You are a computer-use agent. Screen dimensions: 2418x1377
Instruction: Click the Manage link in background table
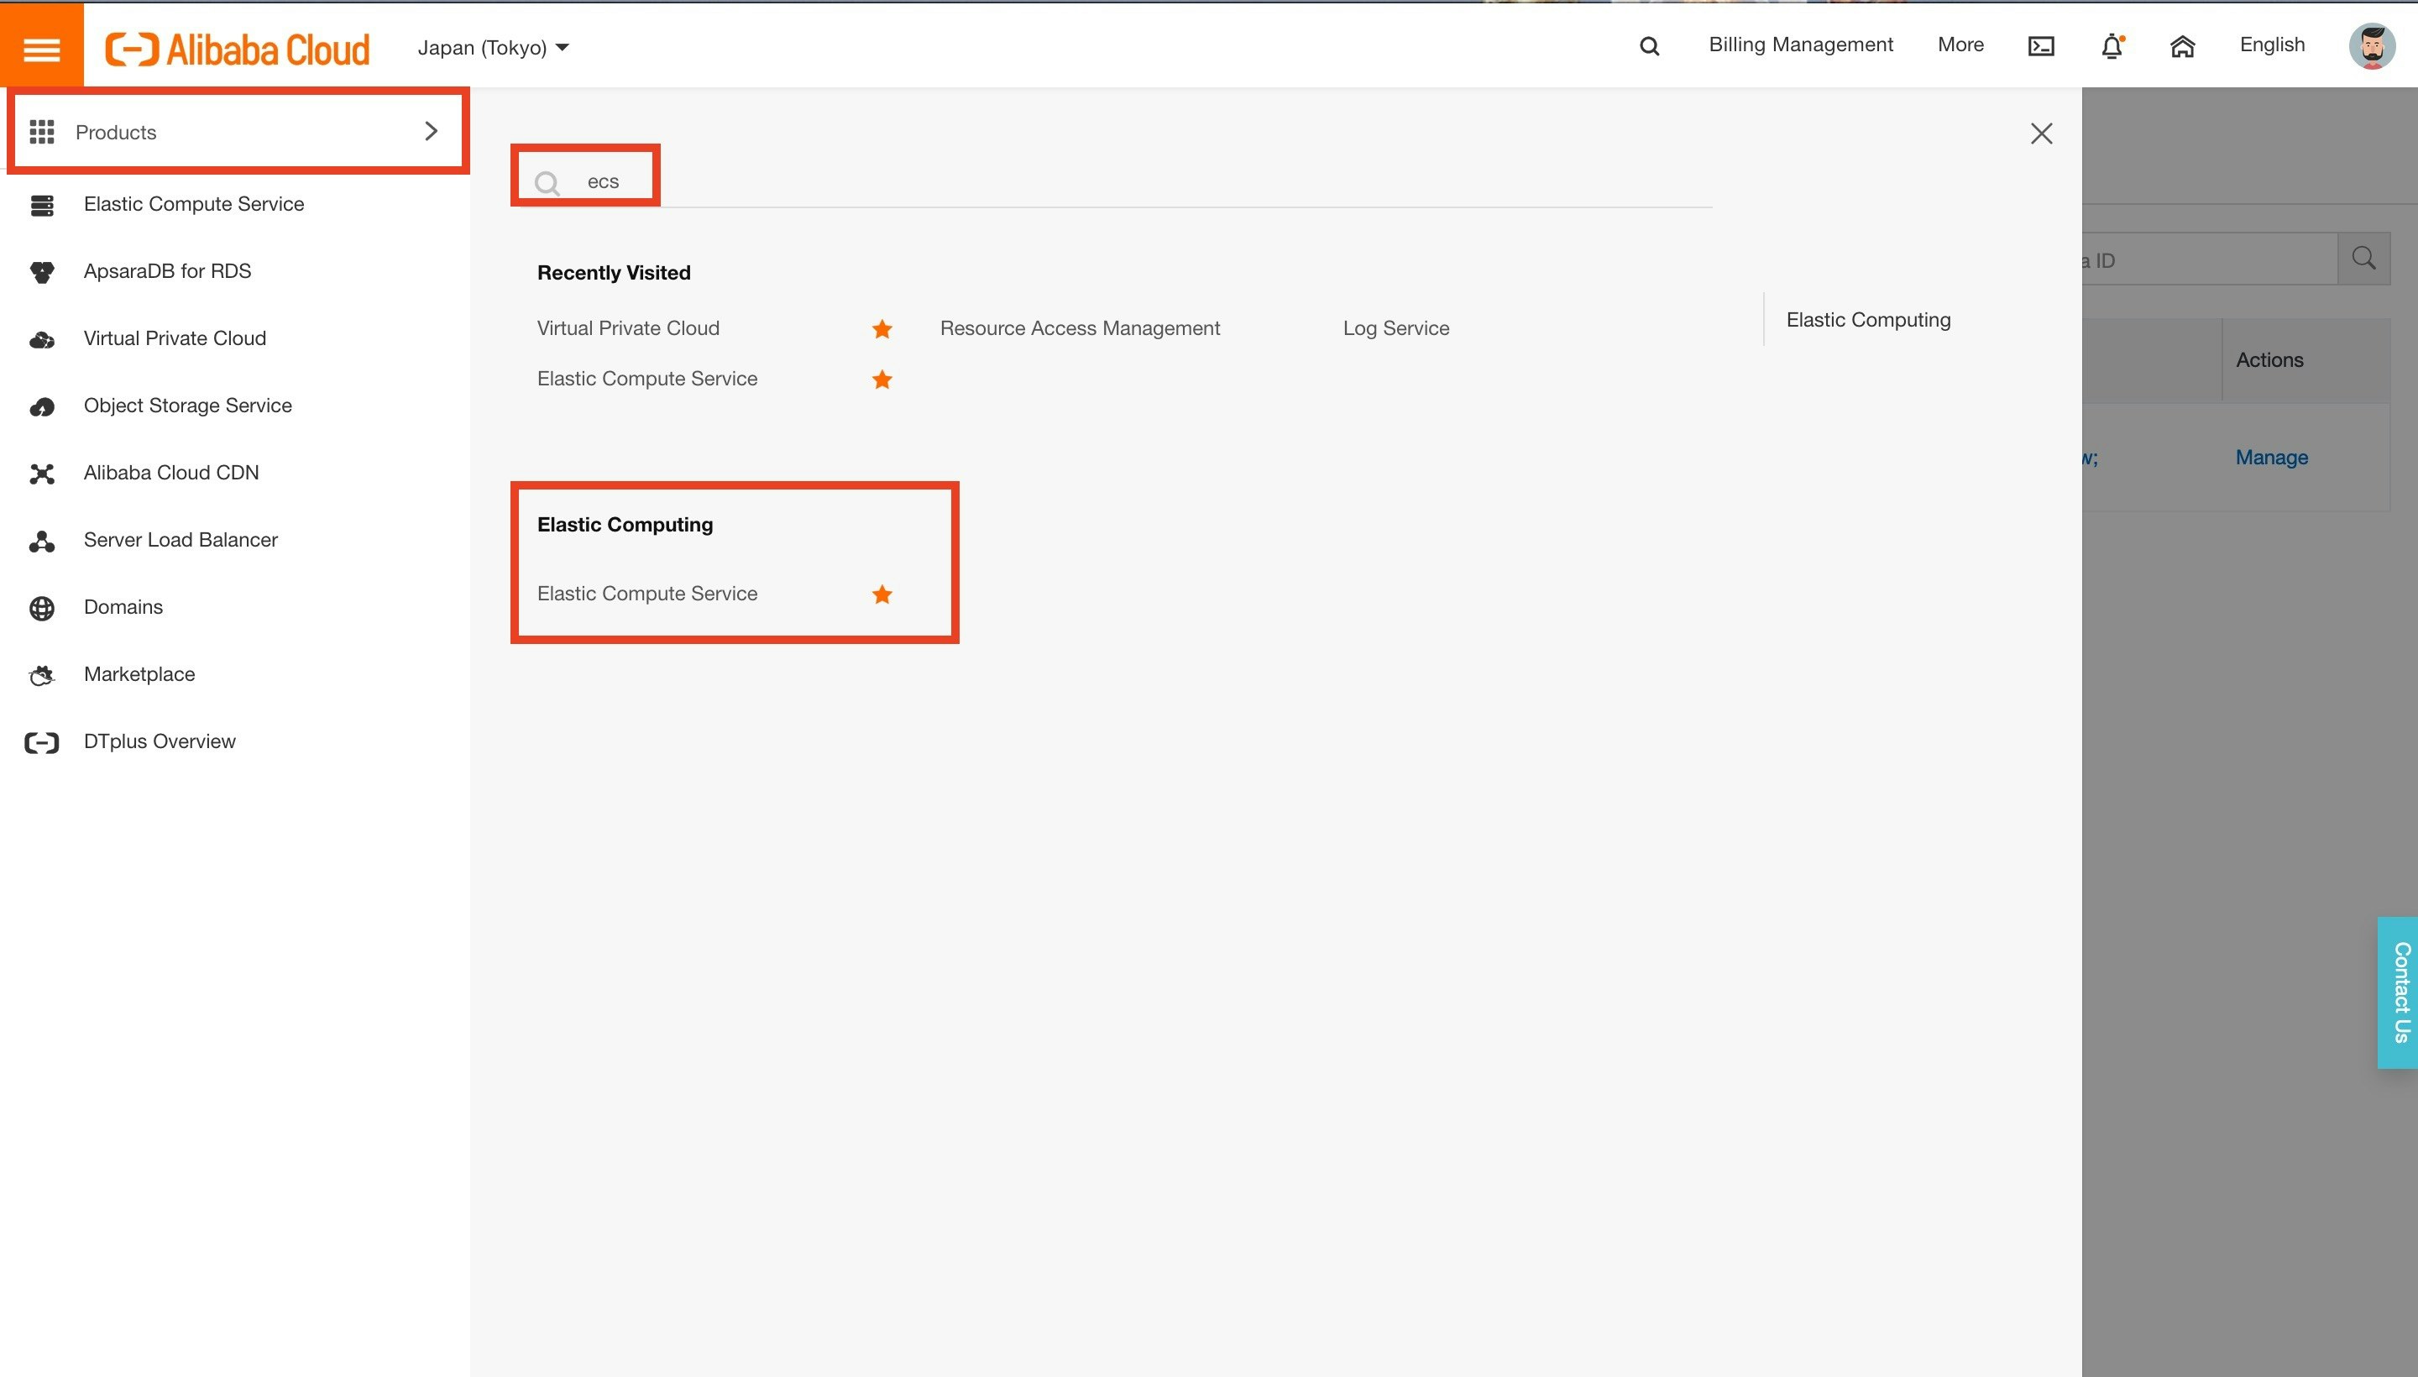pyautogui.click(x=2270, y=457)
